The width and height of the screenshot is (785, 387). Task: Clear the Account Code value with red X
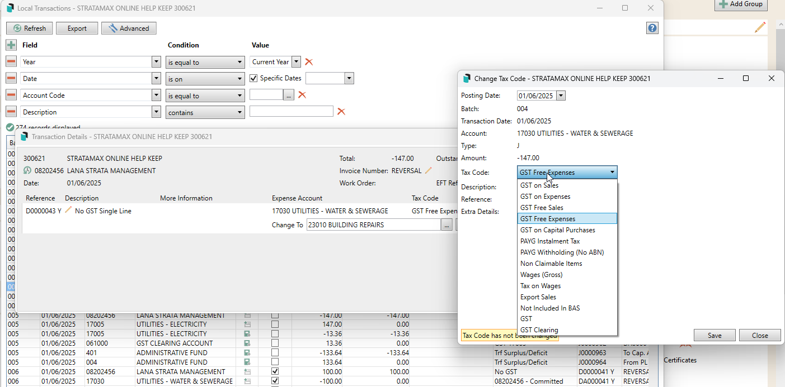click(x=302, y=95)
